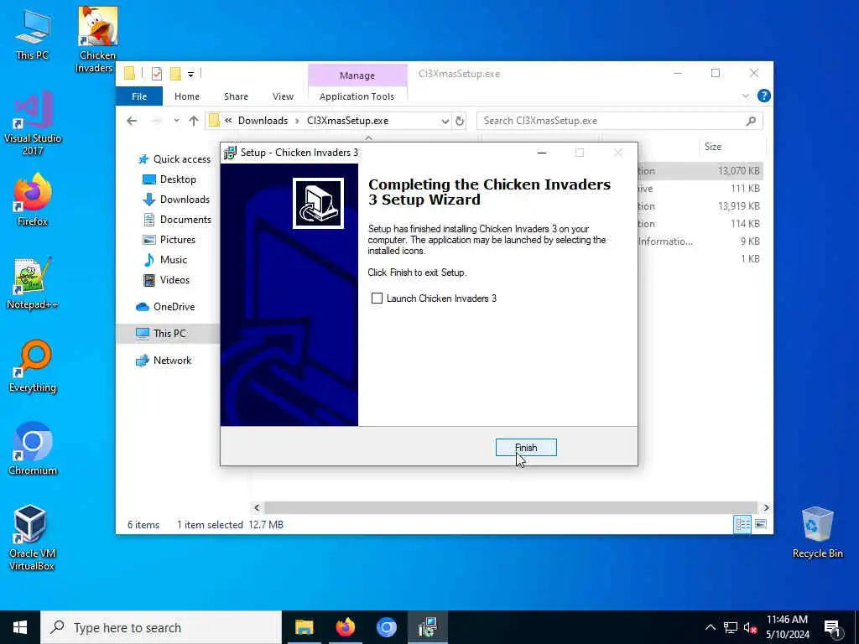859x644 pixels.
Task: Open the Home ribbon tab
Action: point(187,96)
